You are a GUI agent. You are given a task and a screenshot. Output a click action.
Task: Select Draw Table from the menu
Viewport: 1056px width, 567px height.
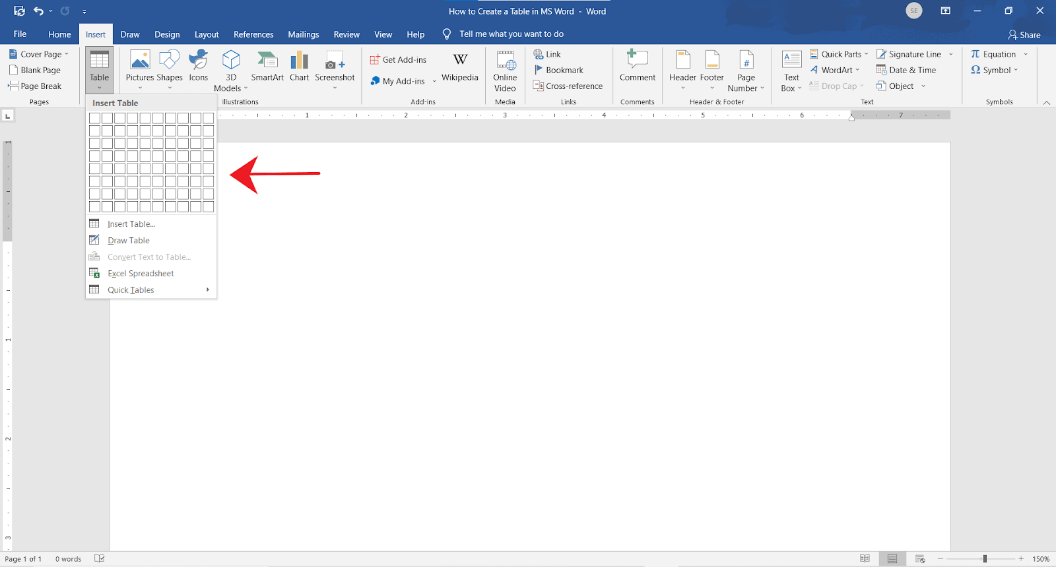[151, 241]
